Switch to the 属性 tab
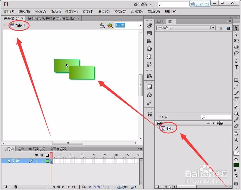 (x=160, y=21)
